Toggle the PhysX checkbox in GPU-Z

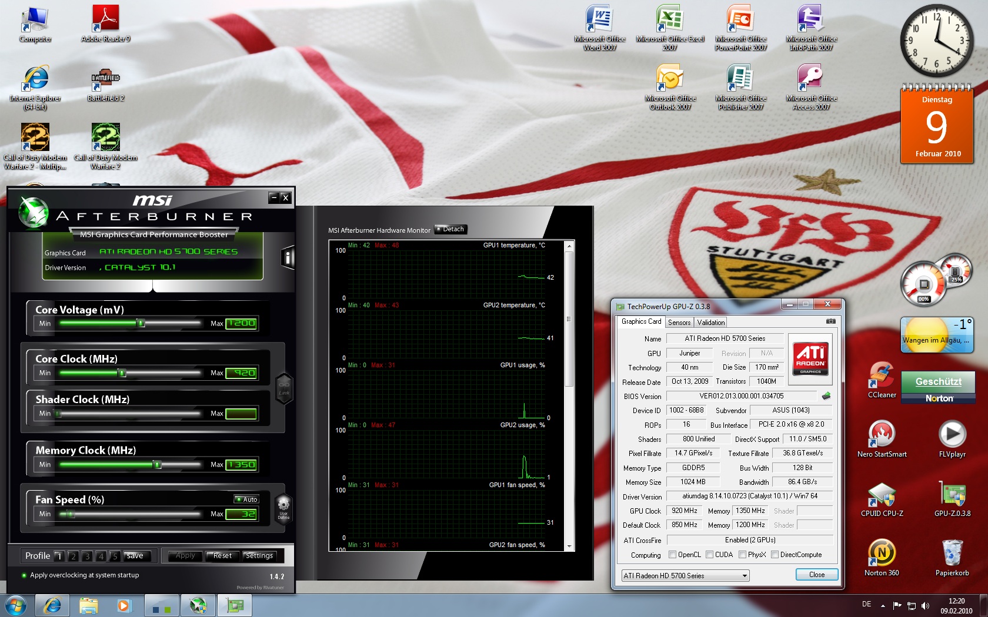pyautogui.click(x=742, y=555)
